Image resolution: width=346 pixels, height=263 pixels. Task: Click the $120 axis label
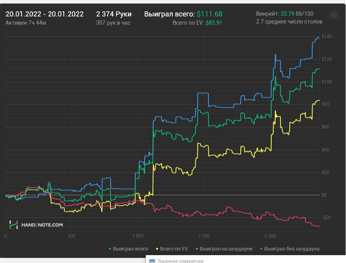coord(327,59)
